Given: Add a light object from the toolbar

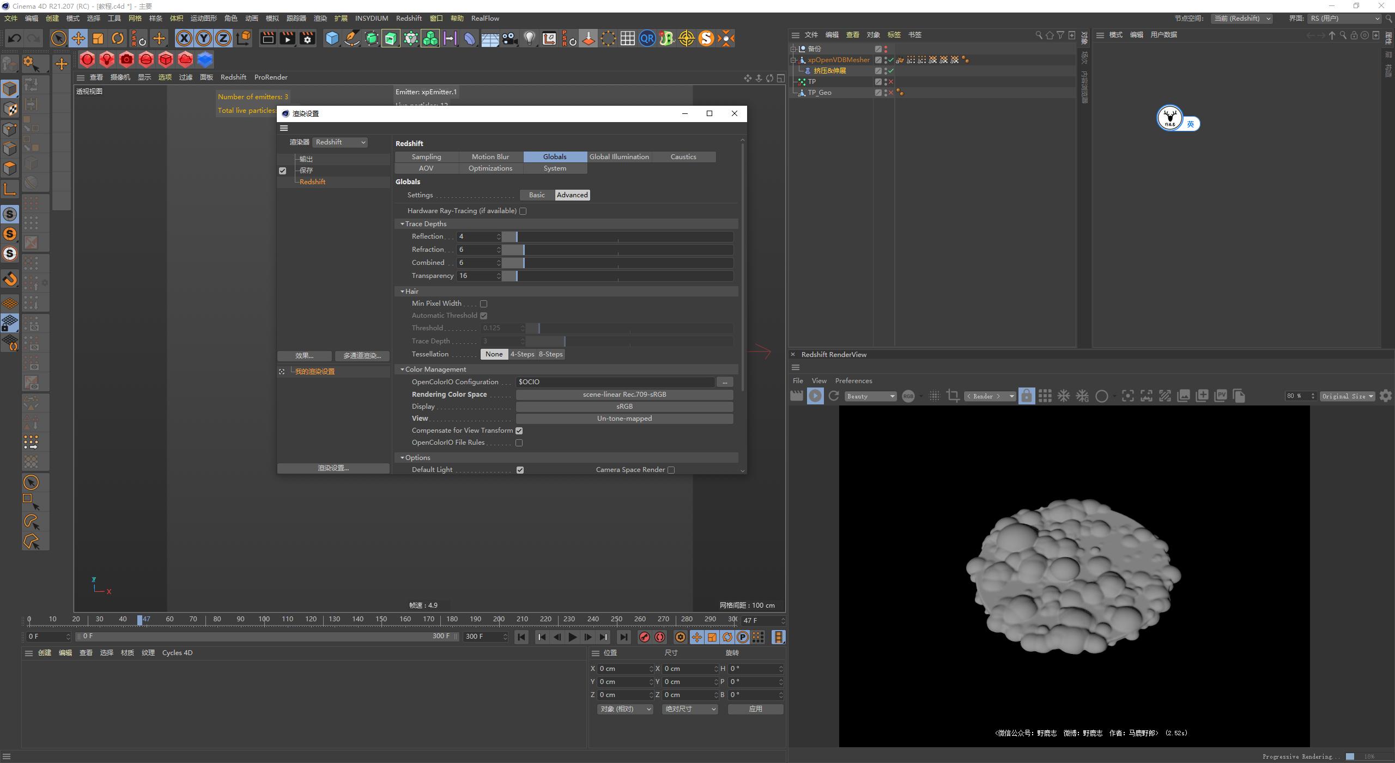Looking at the screenshot, I should (529, 38).
